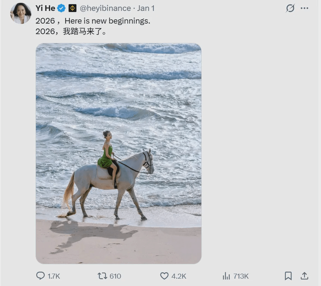321x286 pixels.
Task: Bookmark this post
Action: [x=288, y=276]
